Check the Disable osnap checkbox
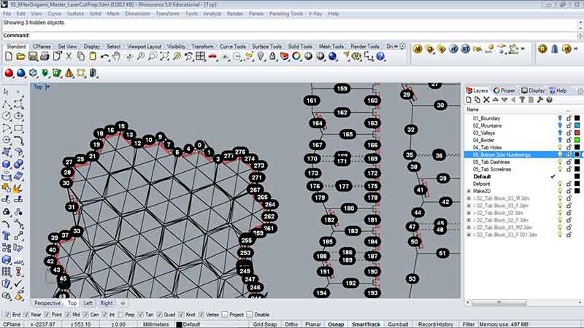This screenshot has width=584, height=328. (x=250, y=315)
